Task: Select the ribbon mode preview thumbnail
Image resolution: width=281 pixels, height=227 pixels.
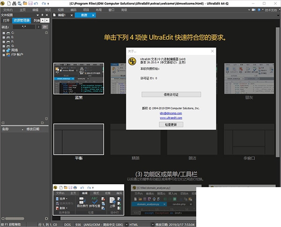Action: click(89, 200)
